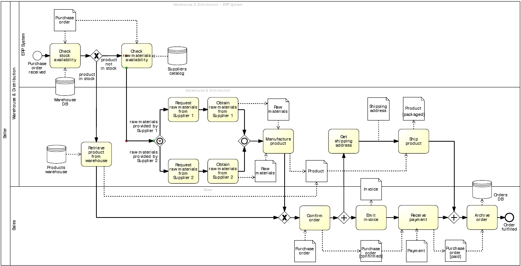
Task: Select the Get shipping address task
Action: (x=344, y=141)
